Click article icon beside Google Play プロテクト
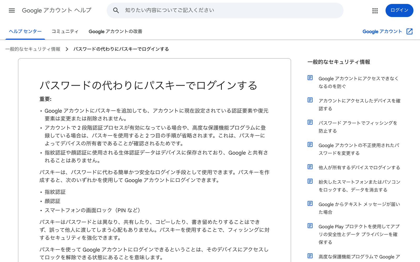Image resolution: width=420 pixels, height=262 pixels. click(310, 226)
